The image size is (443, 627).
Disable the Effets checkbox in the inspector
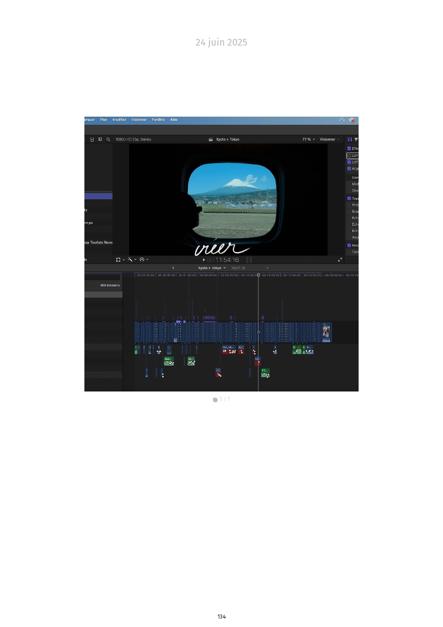[349, 148]
